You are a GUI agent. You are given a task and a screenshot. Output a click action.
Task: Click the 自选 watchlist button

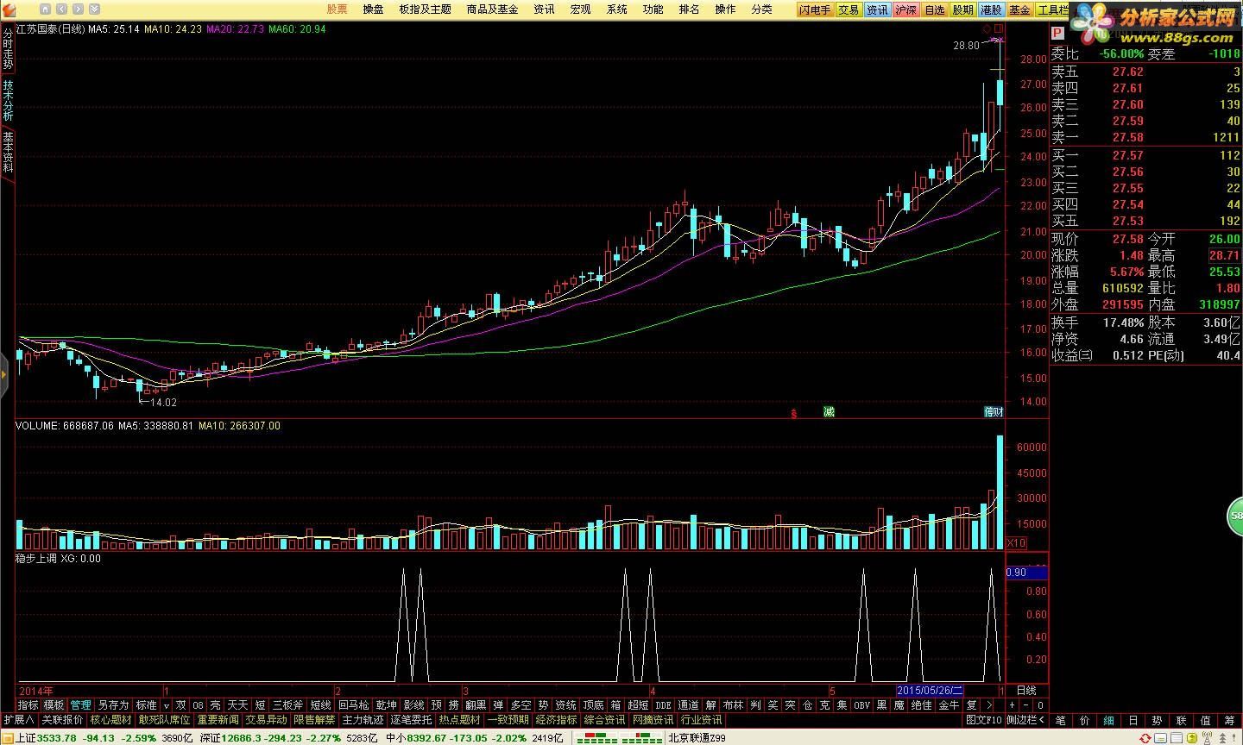[x=935, y=10]
